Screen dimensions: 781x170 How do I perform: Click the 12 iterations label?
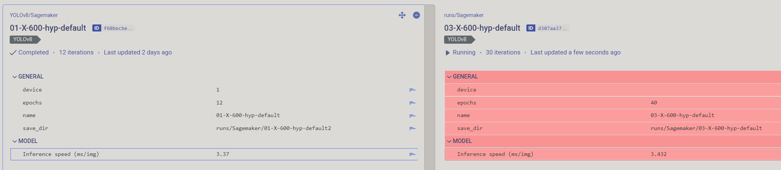(x=76, y=53)
